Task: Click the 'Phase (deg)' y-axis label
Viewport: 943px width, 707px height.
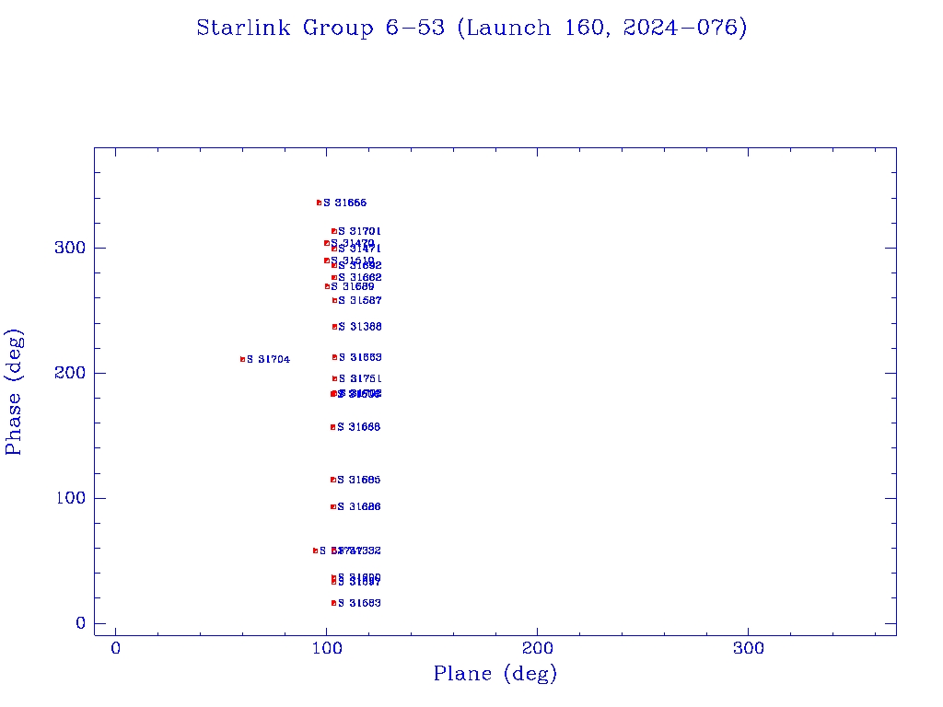Action: click(x=13, y=392)
